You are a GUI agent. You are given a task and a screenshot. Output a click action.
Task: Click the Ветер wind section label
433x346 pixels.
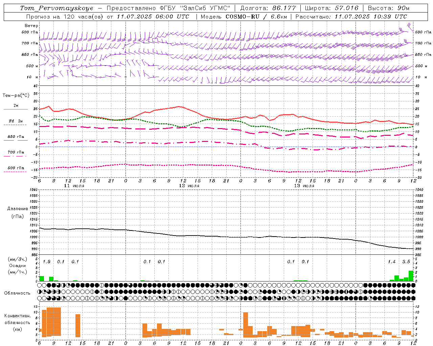pyautogui.click(x=31, y=26)
